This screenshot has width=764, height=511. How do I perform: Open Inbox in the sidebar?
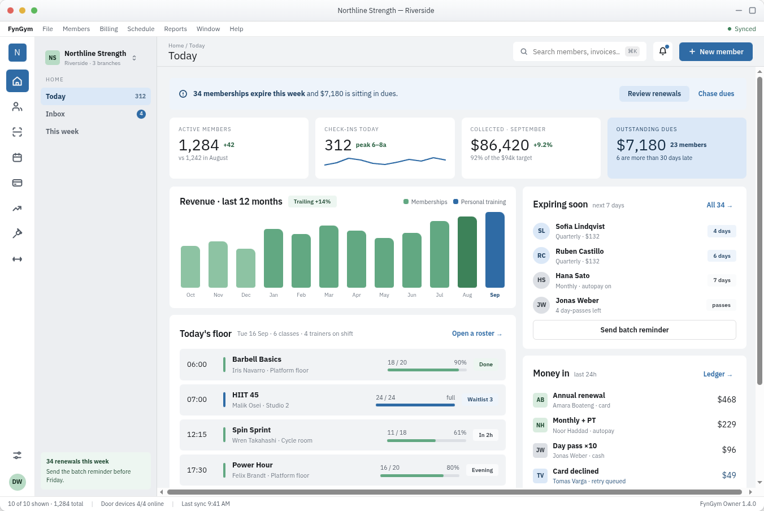coord(95,114)
